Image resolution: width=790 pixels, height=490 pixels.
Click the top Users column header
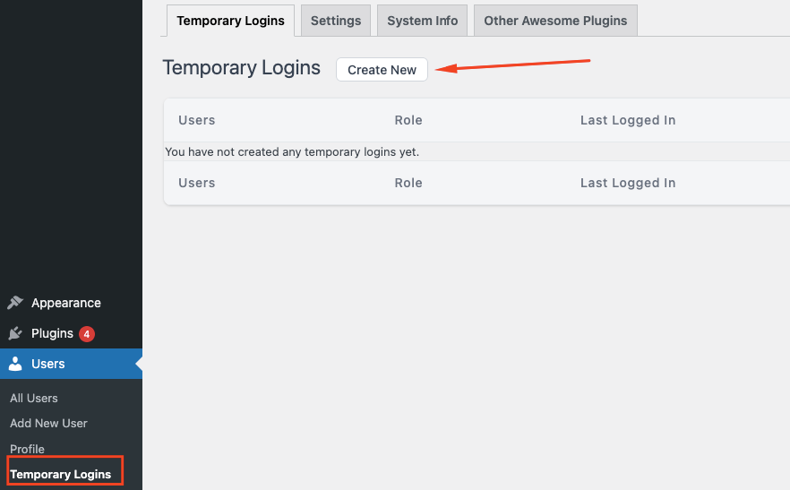point(196,120)
